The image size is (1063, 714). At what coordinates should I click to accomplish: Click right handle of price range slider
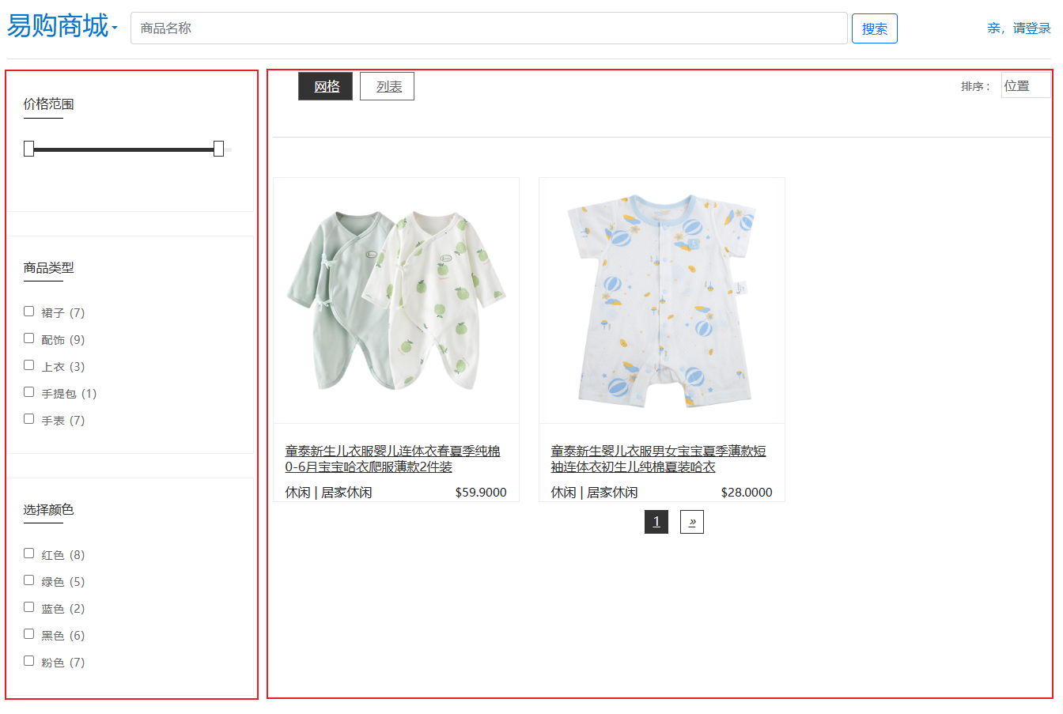pyautogui.click(x=219, y=149)
